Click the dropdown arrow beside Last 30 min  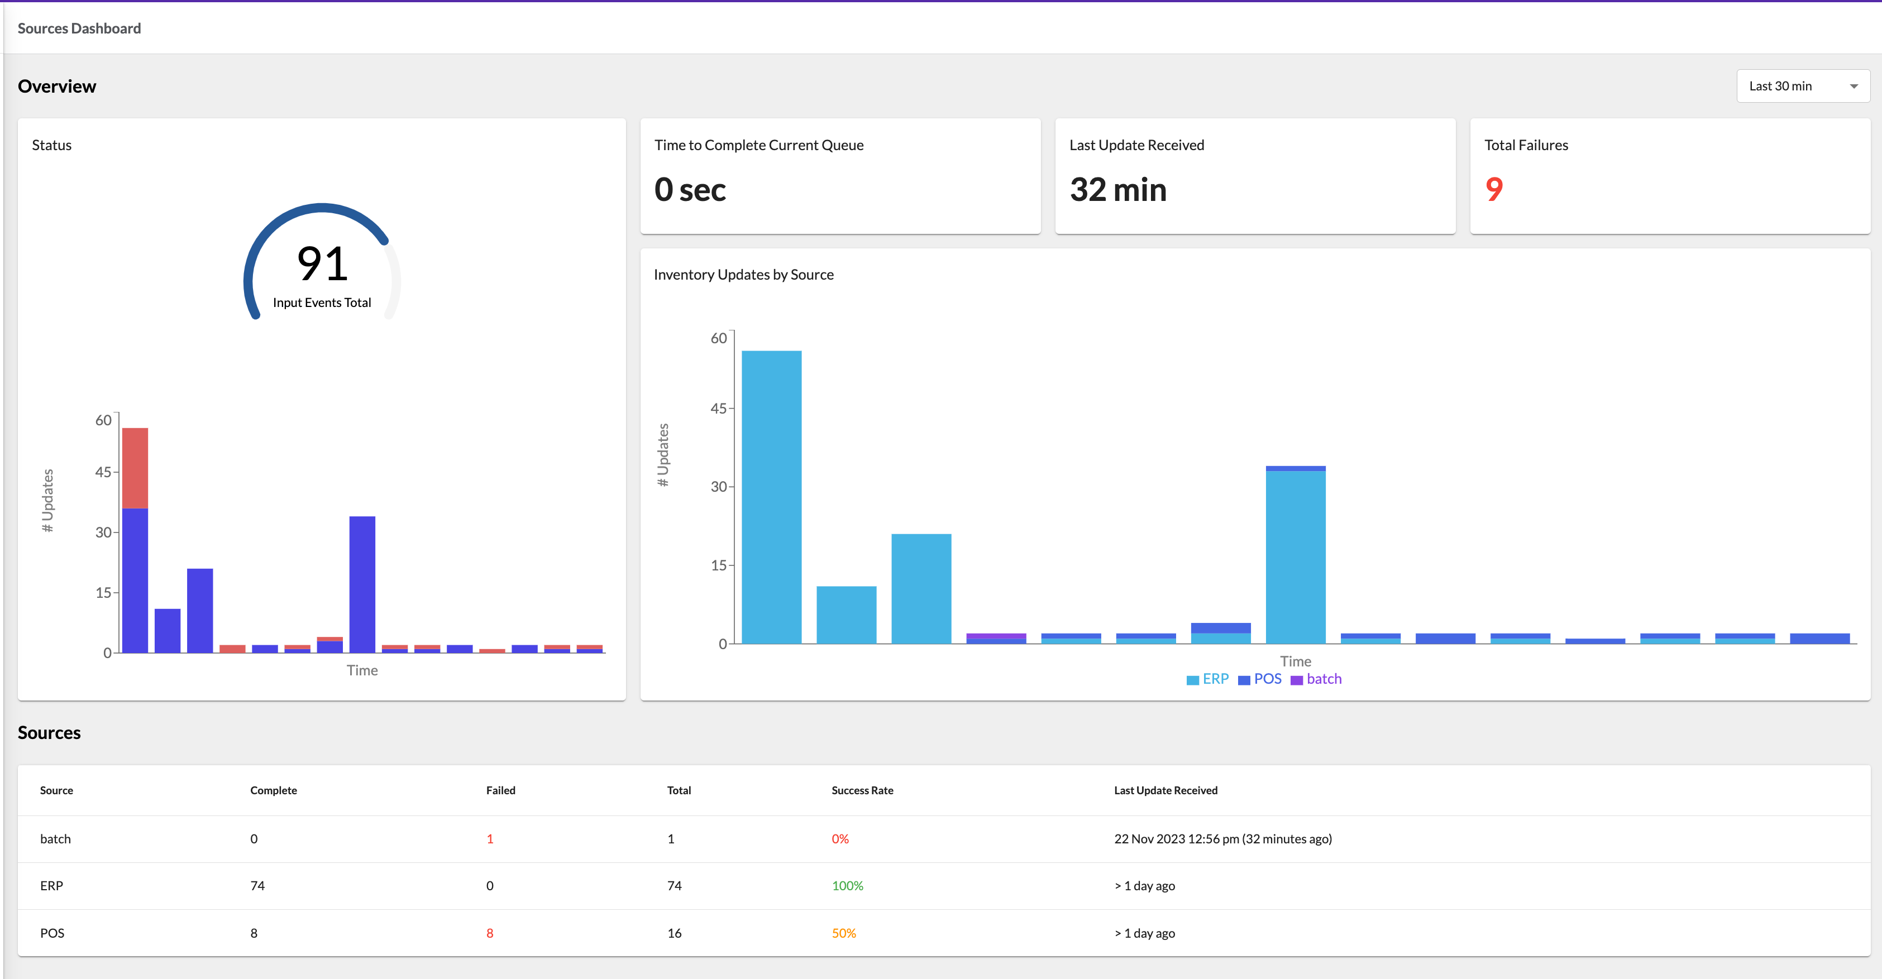(x=1854, y=87)
